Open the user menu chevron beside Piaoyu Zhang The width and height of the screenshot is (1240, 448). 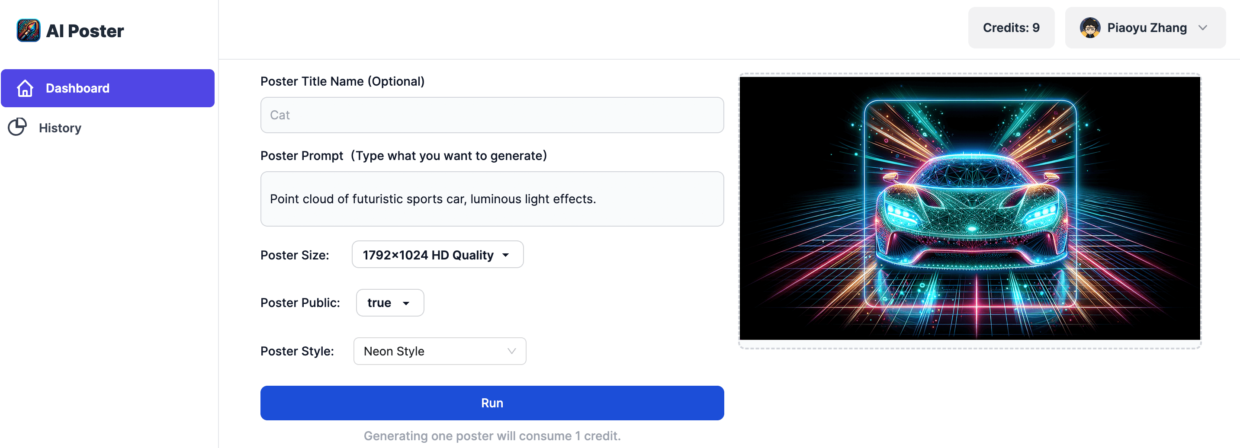click(x=1202, y=27)
